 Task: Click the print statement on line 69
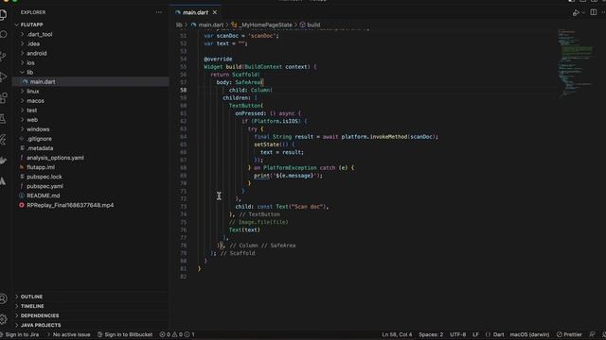pos(288,176)
